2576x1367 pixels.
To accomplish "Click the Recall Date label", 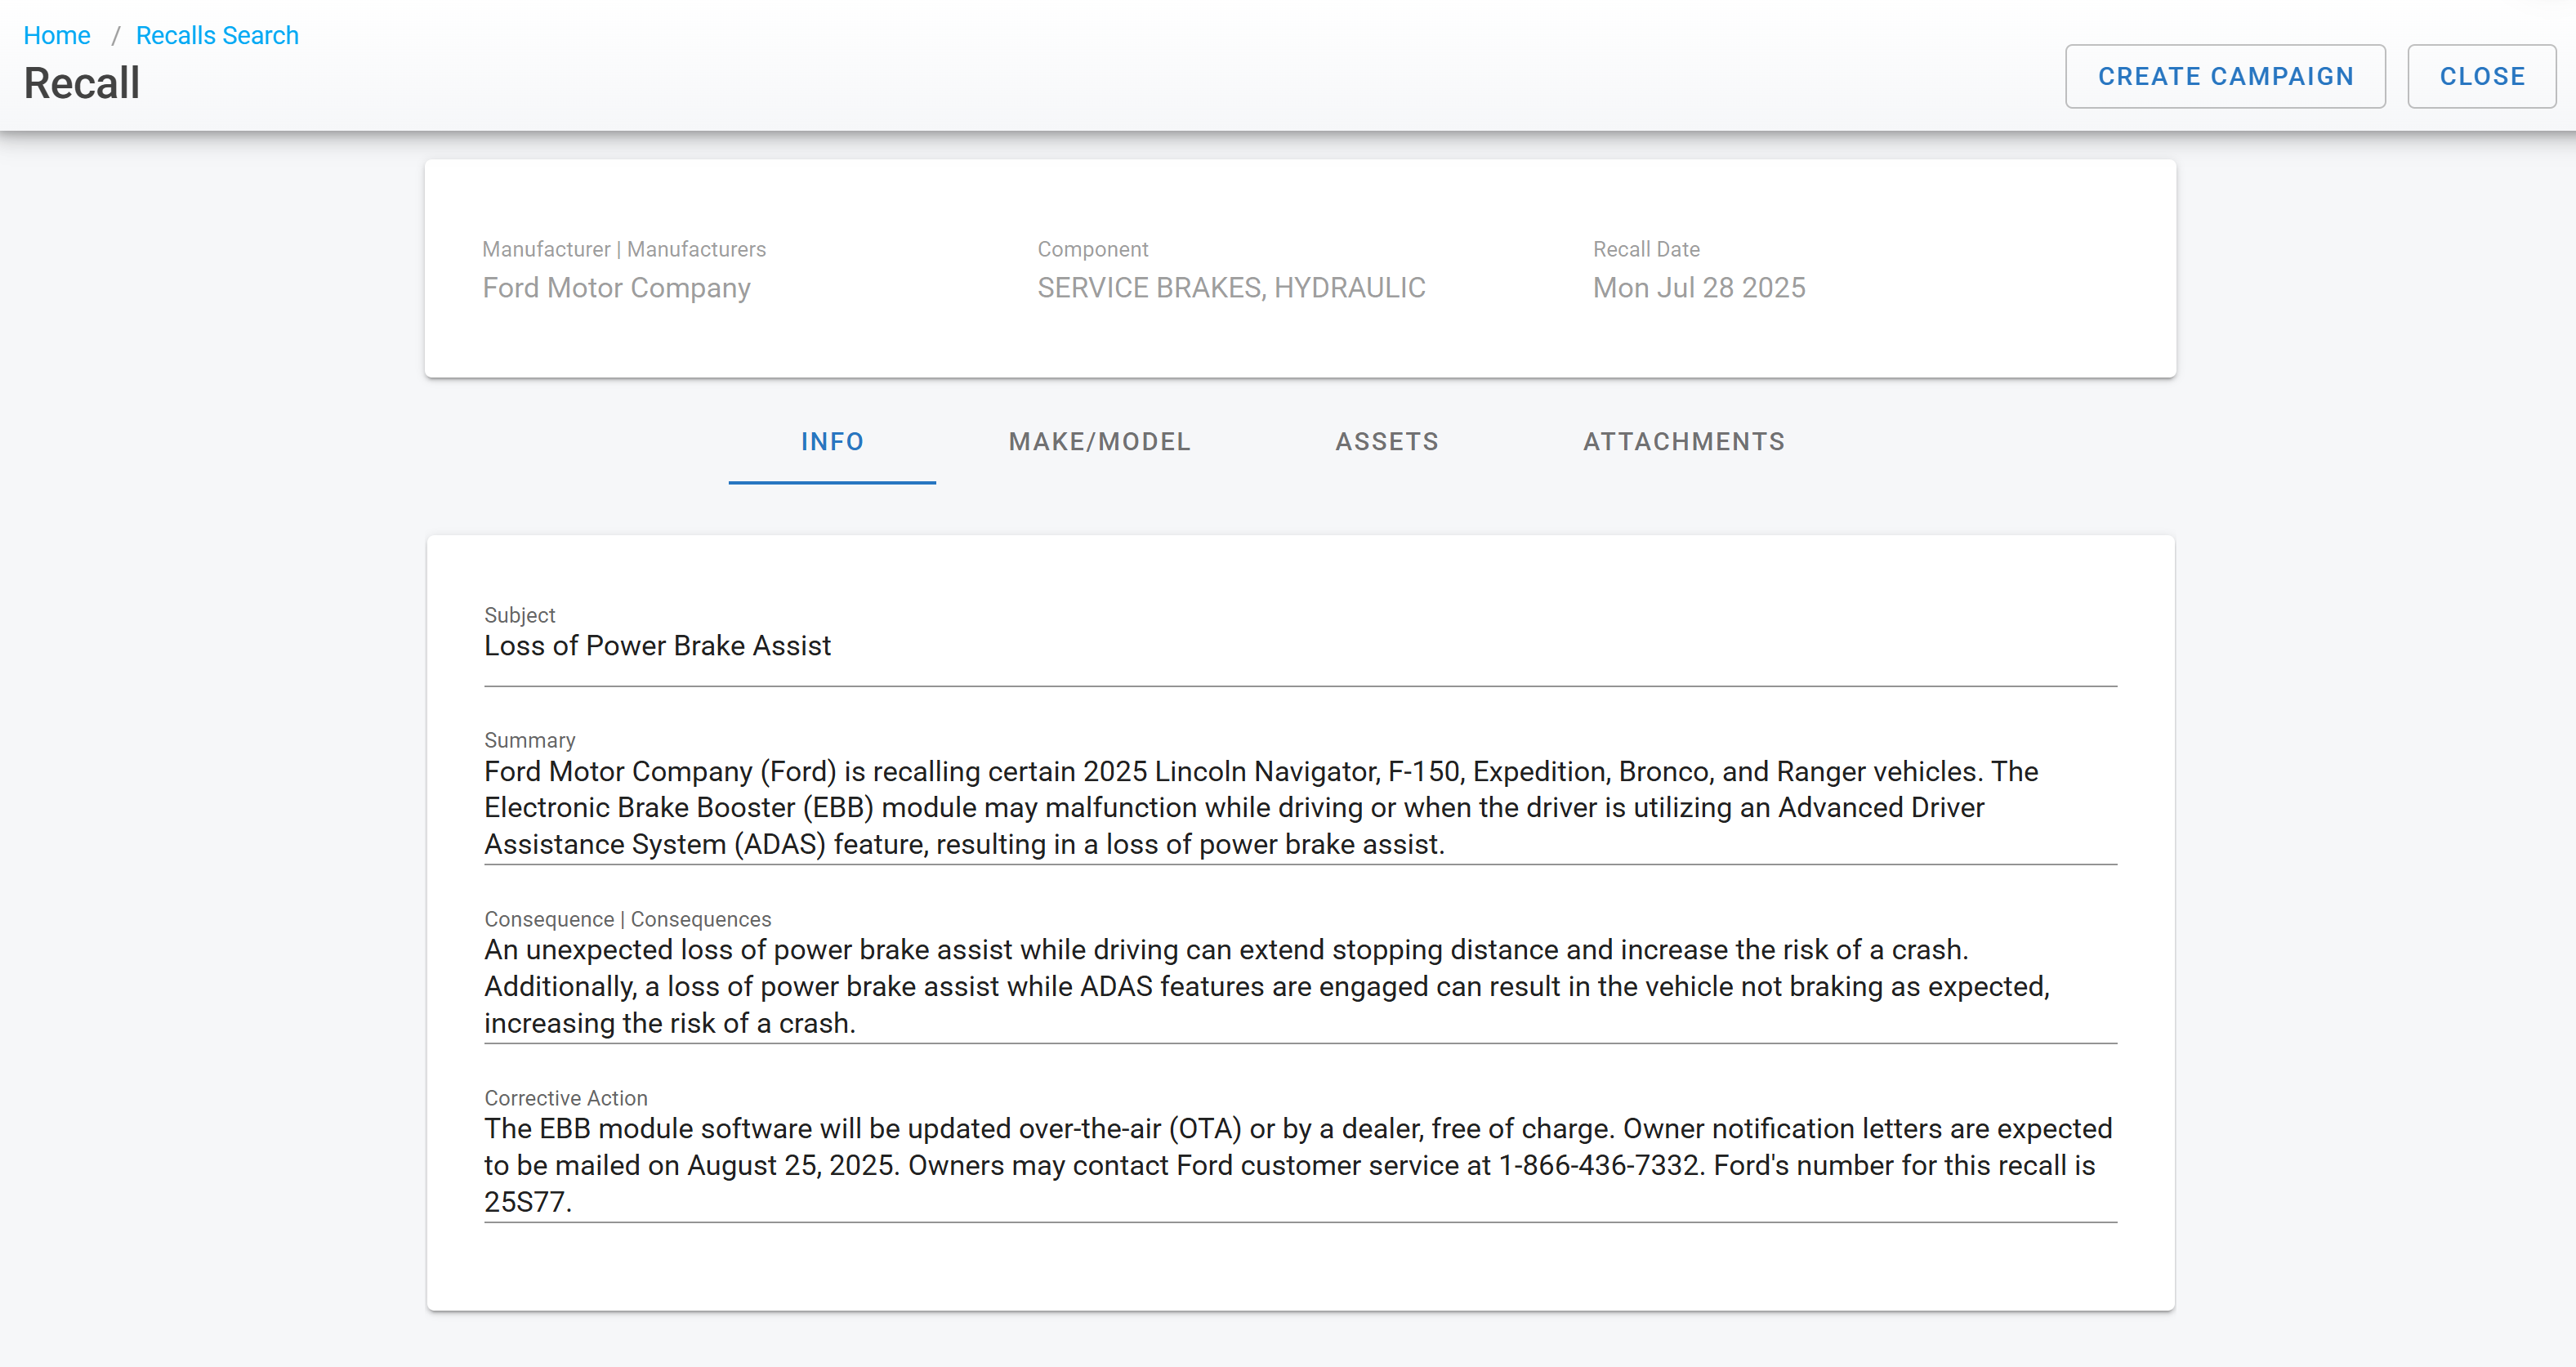I will (1646, 249).
